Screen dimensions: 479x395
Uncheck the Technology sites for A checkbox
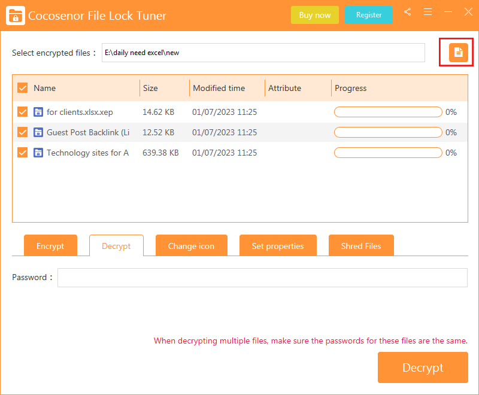click(23, 153)
